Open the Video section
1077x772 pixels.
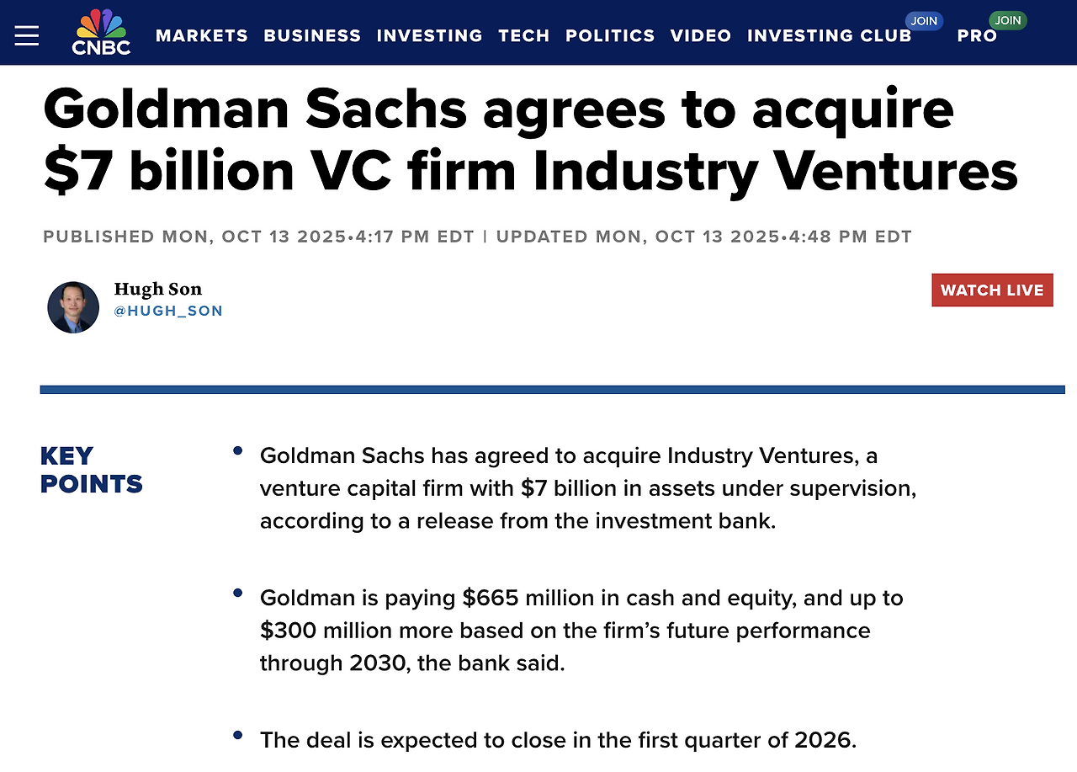point(701,36)
